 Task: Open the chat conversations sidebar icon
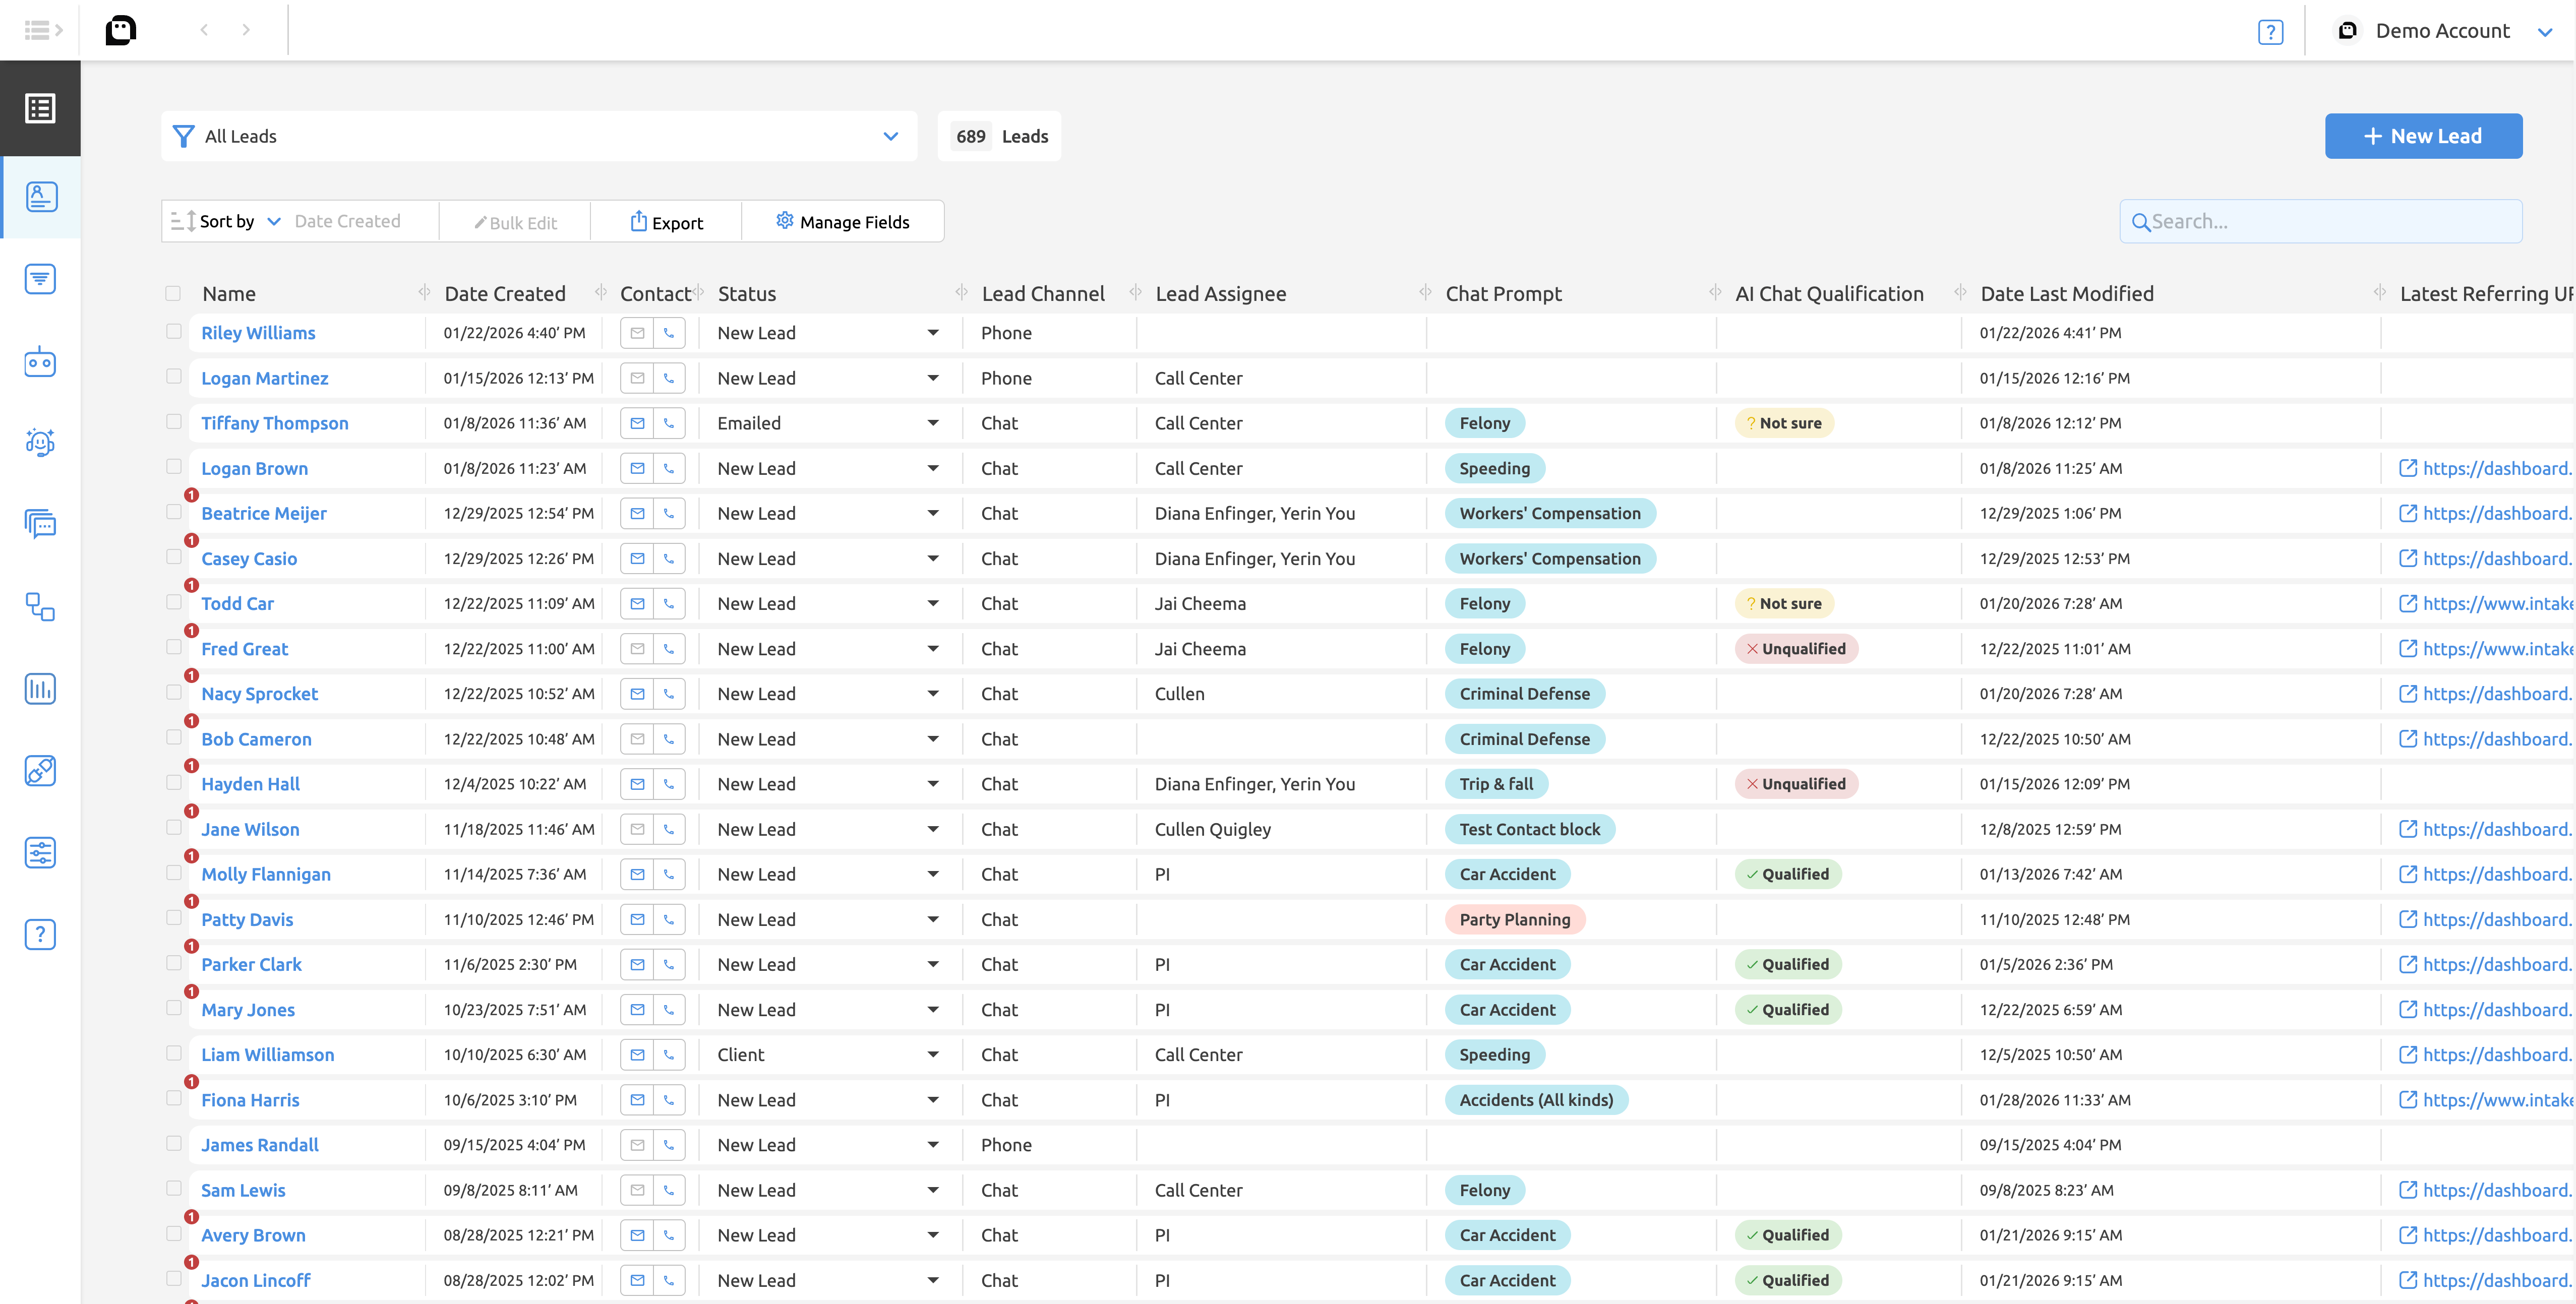click(x=40, y=524)
